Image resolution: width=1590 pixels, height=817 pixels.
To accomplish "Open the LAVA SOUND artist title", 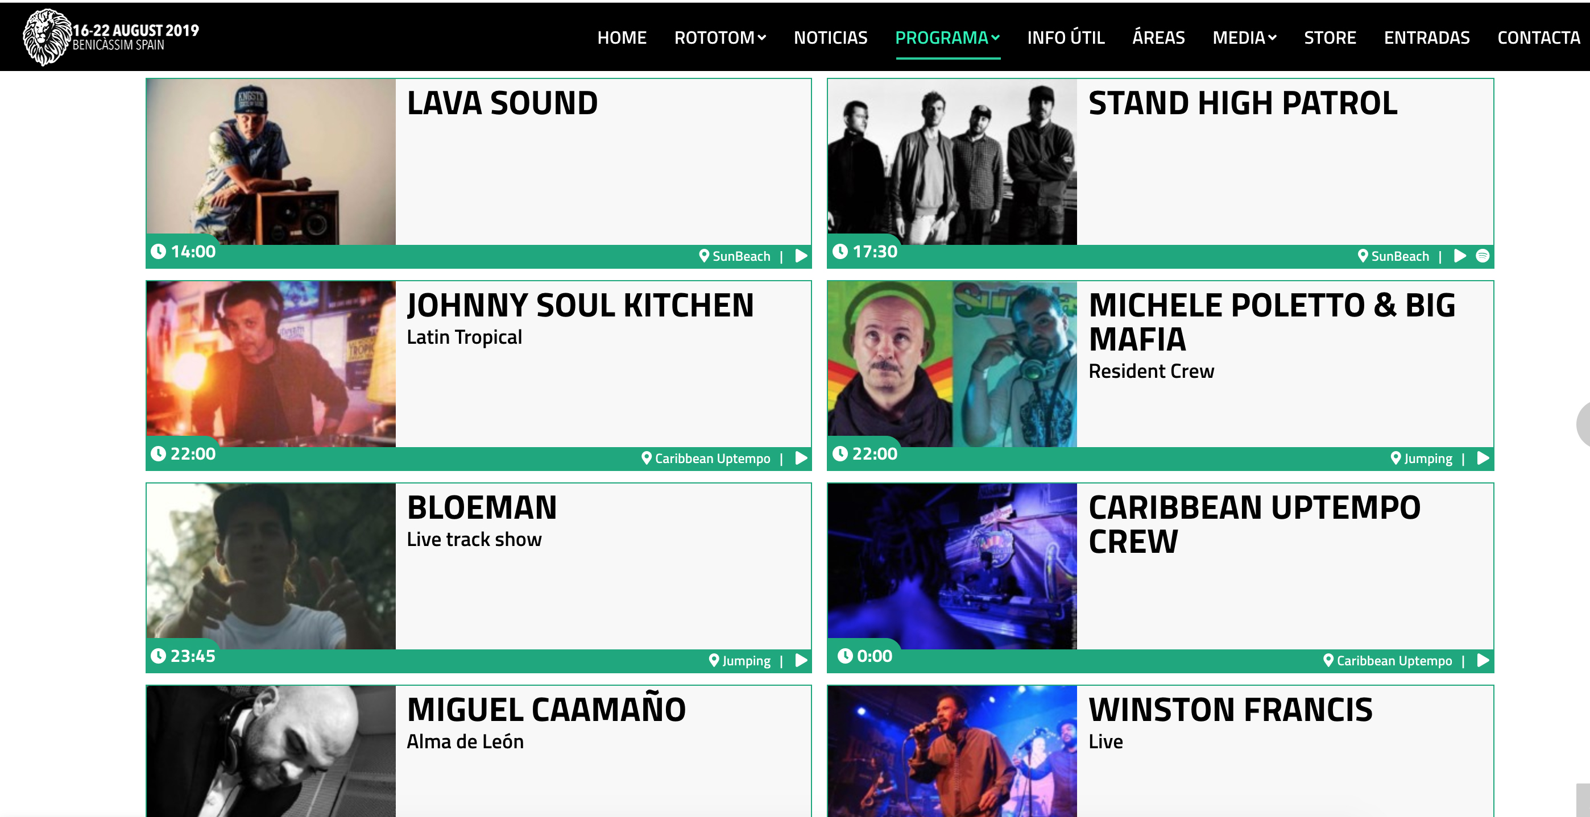I will 503,103.
